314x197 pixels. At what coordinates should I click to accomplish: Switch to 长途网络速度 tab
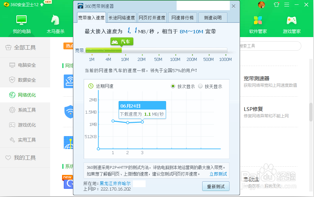[x=122, y=18]
